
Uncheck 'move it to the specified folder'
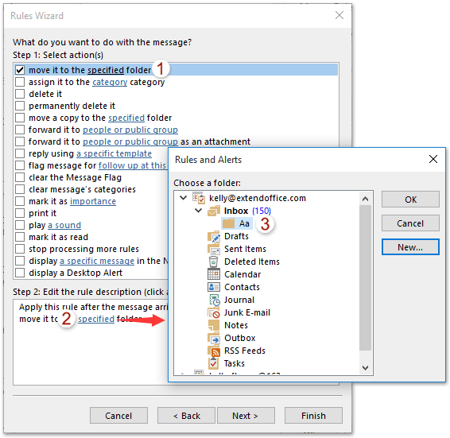pos(20,70)
